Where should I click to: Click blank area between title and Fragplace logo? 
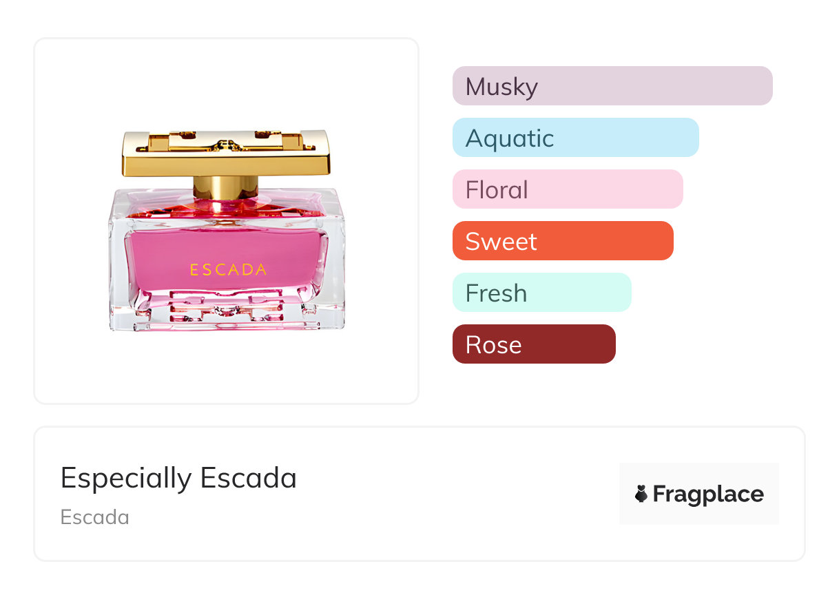tap(455, 494)
